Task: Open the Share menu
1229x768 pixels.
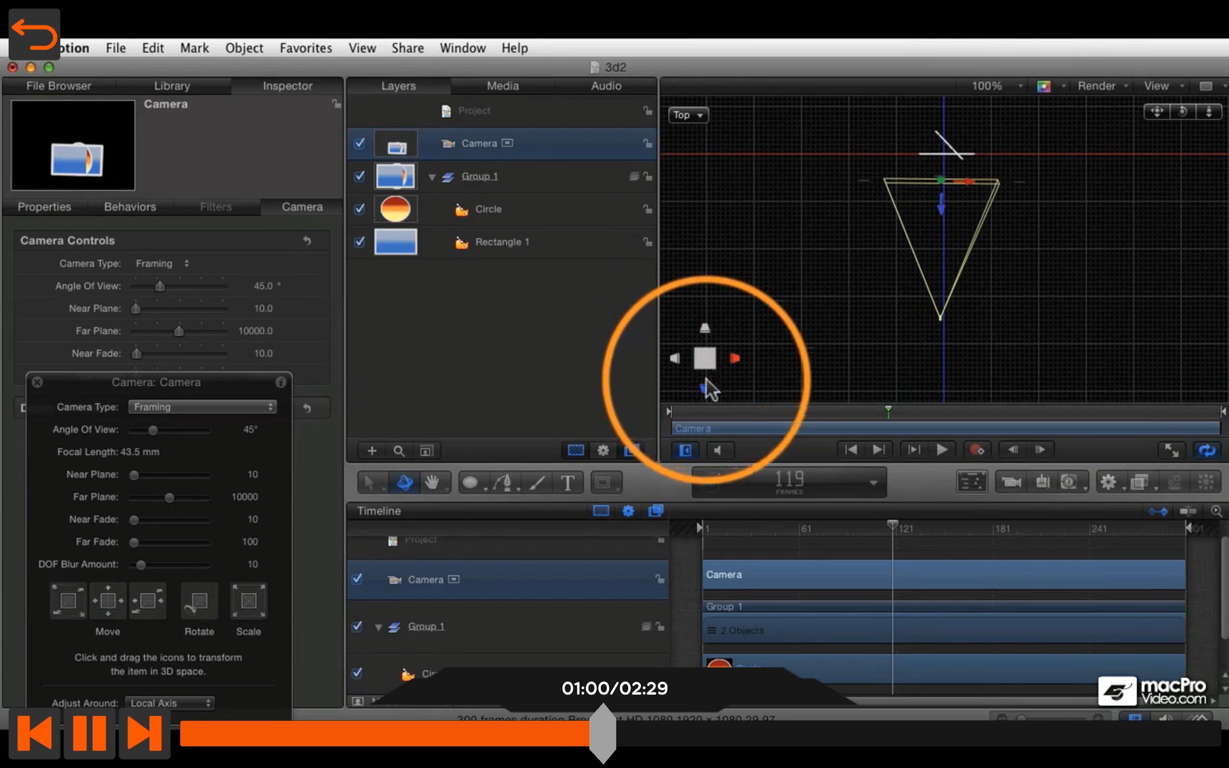Action: pos(407,48)
